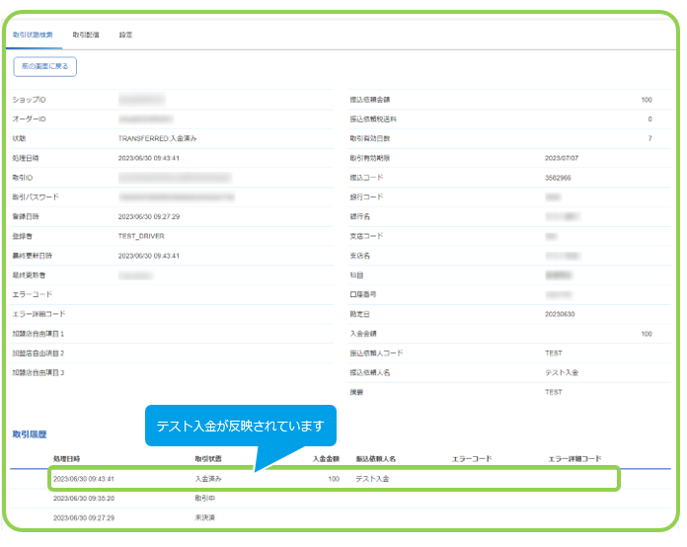Select the history row dated 2023/06/30 09:27:29
The height and width of the screenshot is (547, 687).
pos(340,518)
